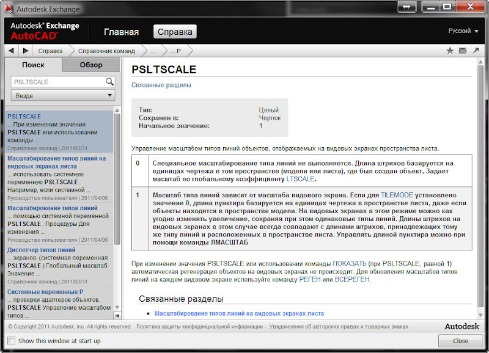
Task: Click main content scroll-down arrow
Action: click(x=480, y=315)
